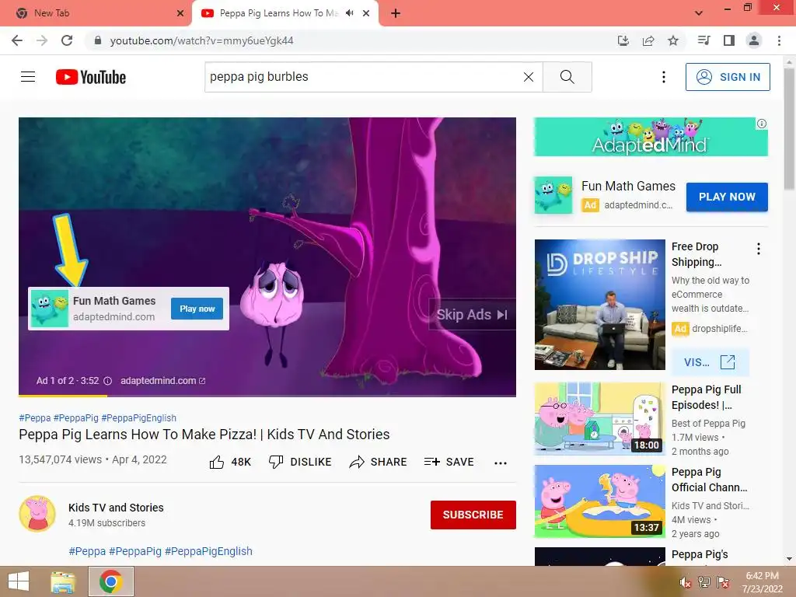
Task: Click the ad progress bar
Action: [267, 395]
